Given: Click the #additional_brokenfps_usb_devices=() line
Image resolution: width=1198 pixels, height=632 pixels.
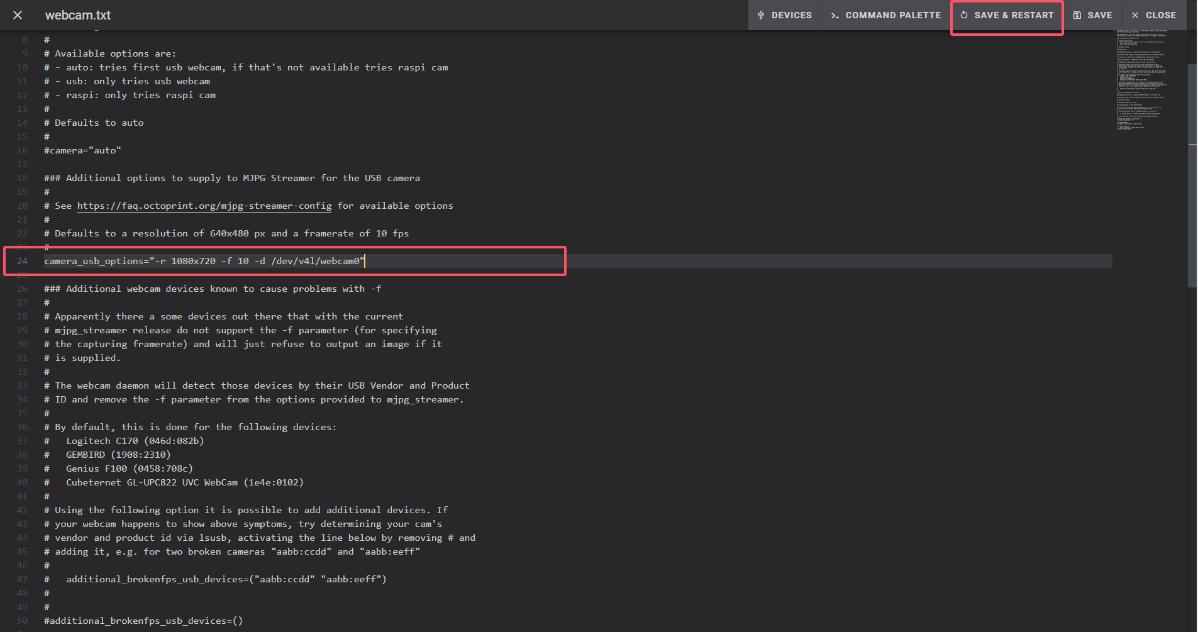Looking at the screenshot, I should point(143,621).
